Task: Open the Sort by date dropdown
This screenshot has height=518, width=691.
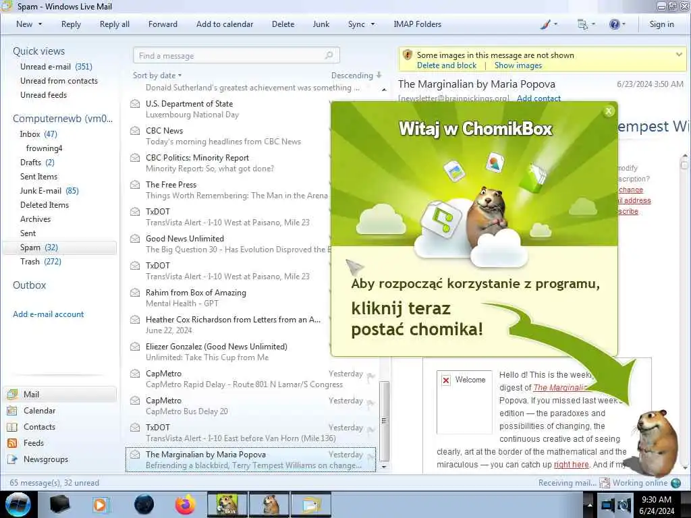Action: [157, 76]
